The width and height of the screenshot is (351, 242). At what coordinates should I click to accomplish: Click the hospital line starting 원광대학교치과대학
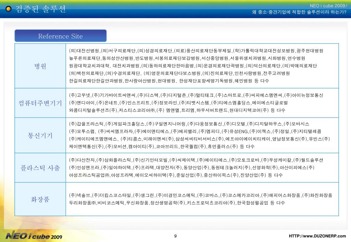pos(193,66)
